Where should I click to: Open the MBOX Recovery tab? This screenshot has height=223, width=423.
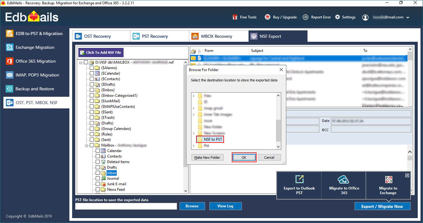(x=218, y=36)
